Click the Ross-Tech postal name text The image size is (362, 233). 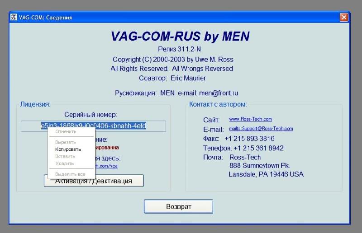(x=245, y=157)
